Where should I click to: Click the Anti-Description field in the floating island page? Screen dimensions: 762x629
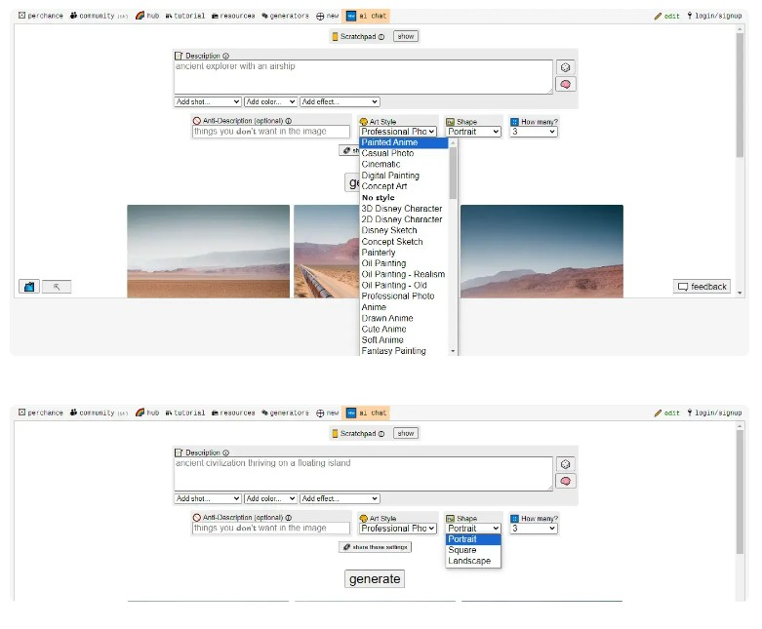tap(271, 529)
